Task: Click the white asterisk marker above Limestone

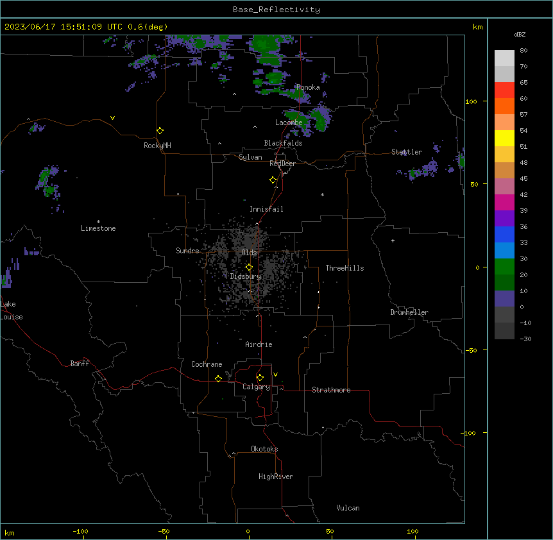Action: point(98,221)
